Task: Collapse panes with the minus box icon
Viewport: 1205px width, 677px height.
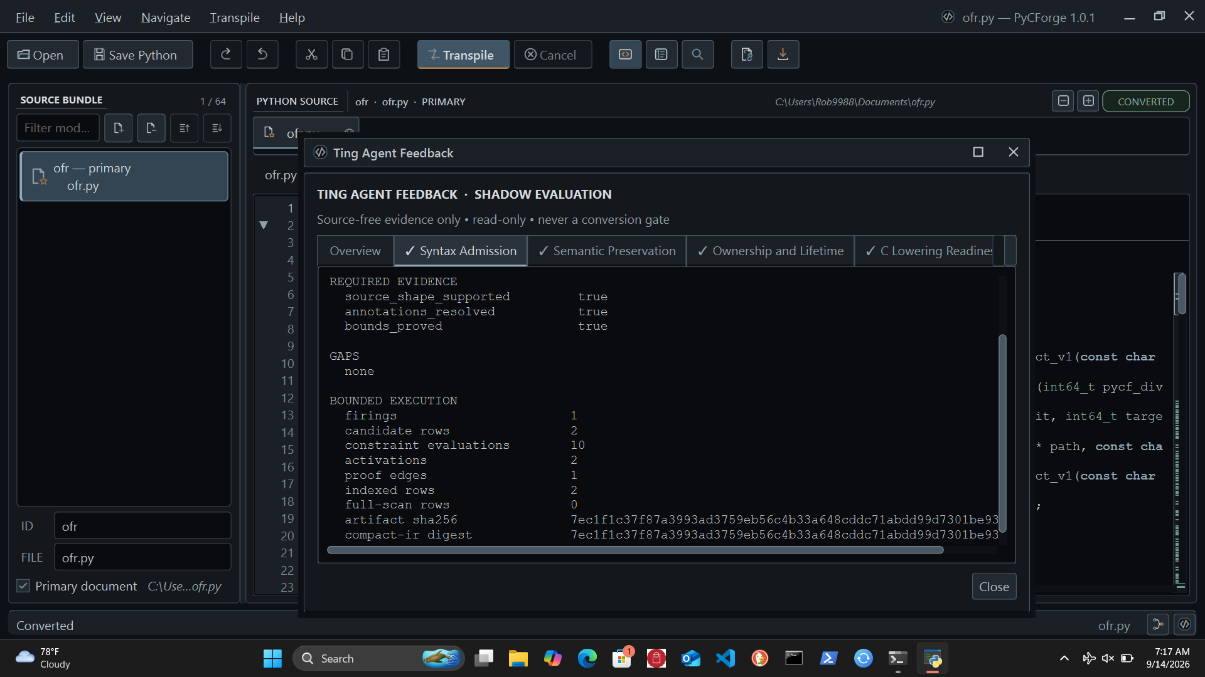Action: [1063, 101]
